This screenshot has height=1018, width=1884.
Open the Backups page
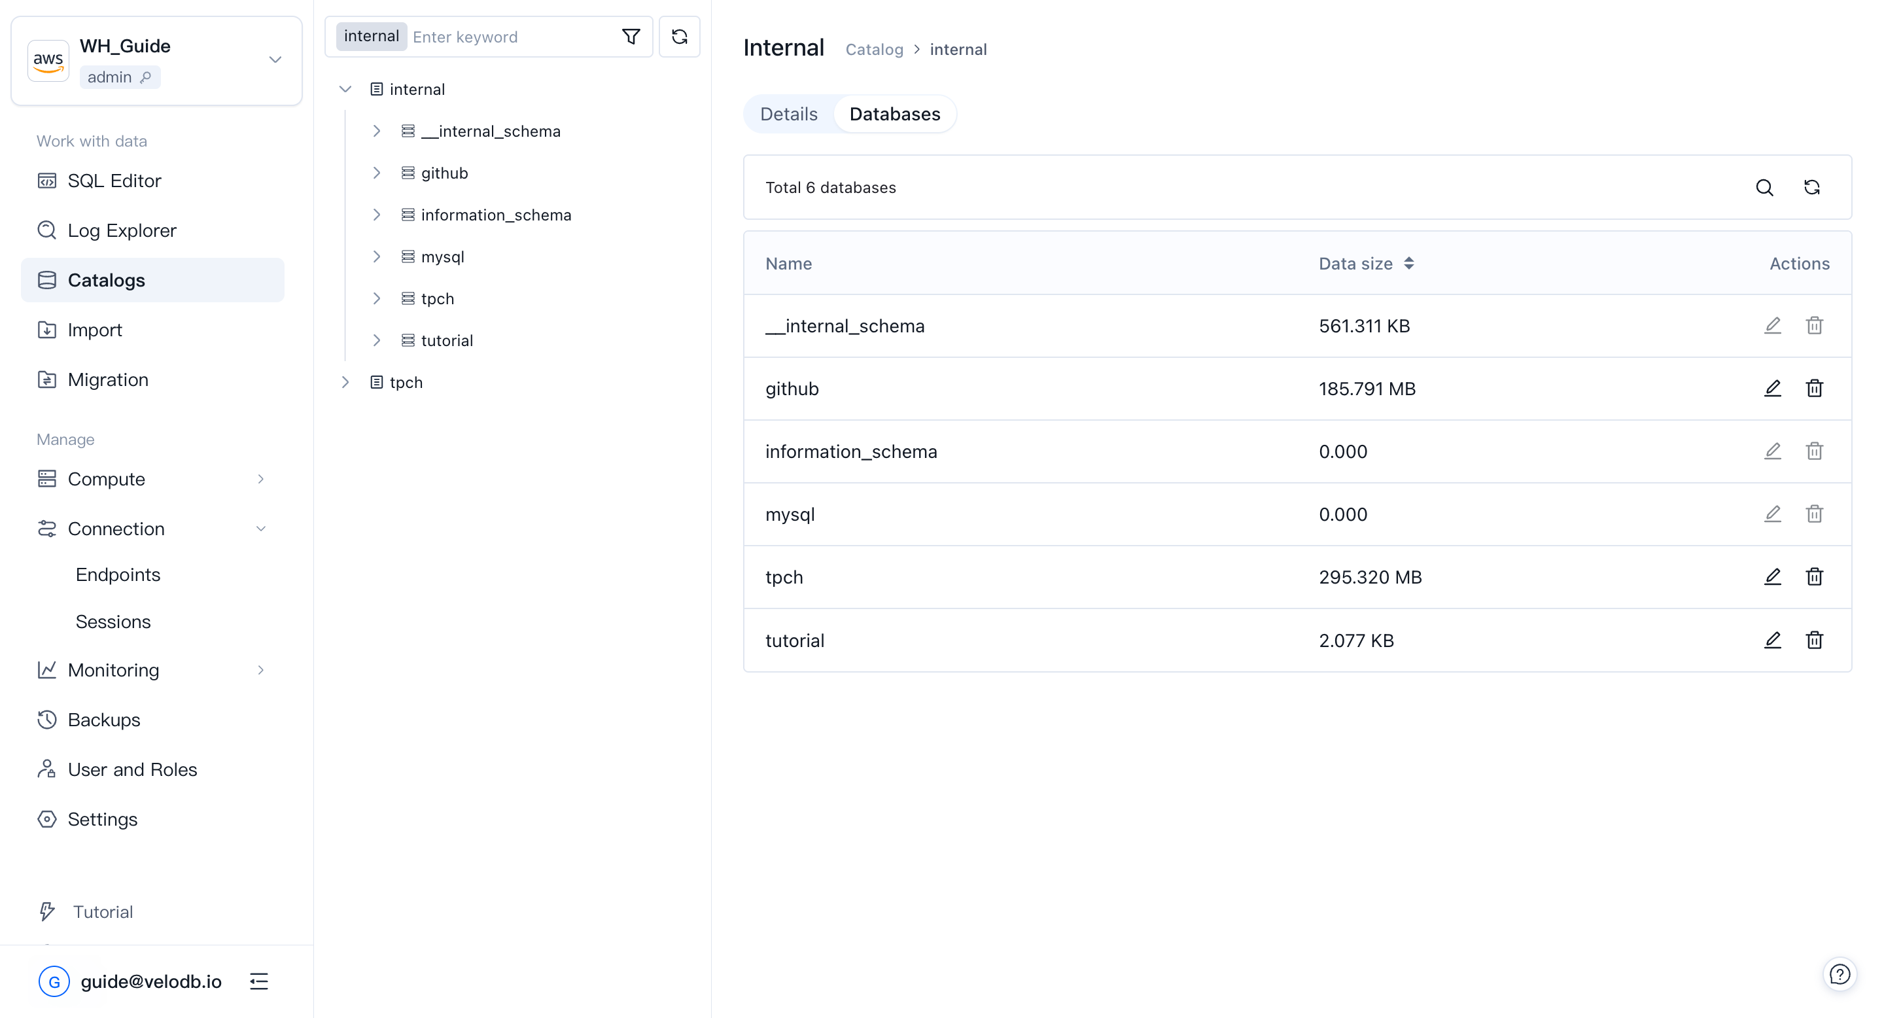(105, 720)
